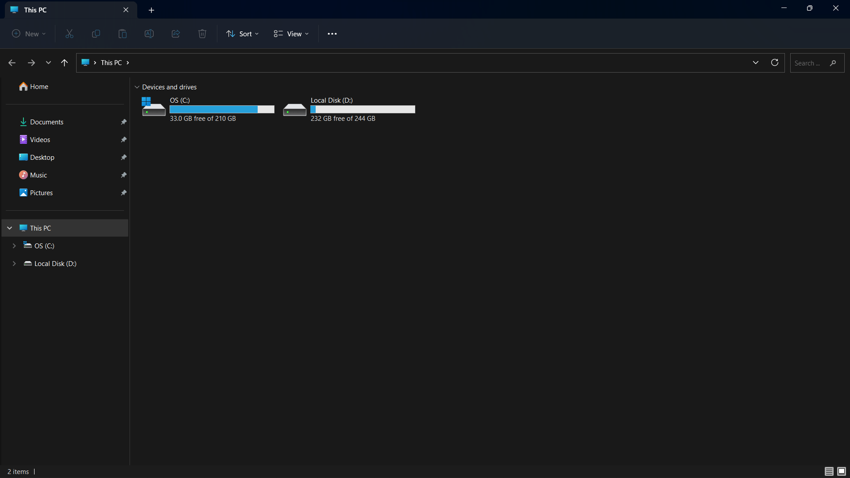Click the Paste clipboard icon
This screenshot has width=850, height=478.
tap(123, 34)
